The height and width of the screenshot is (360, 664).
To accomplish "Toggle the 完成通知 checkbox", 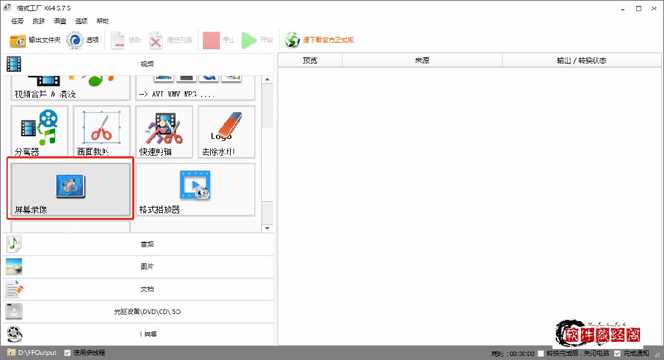I will coord(617,354).
